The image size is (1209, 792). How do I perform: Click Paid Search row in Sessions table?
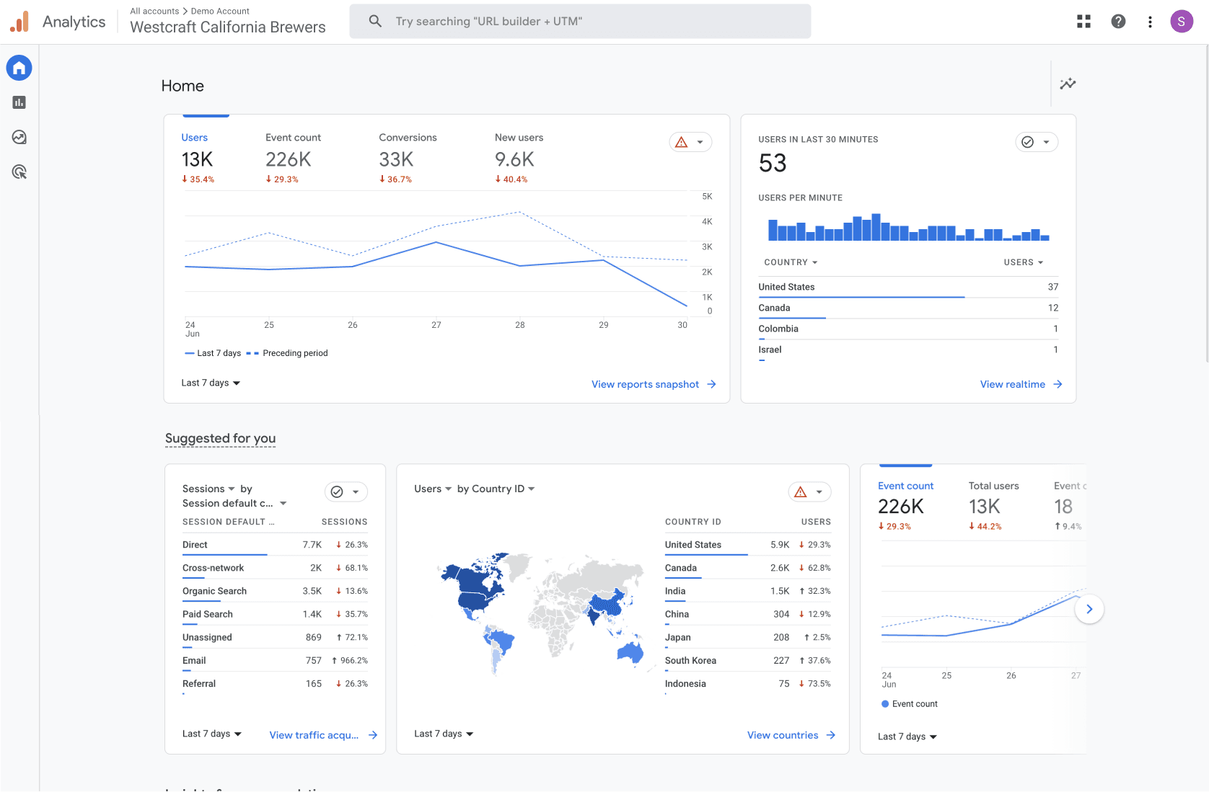[275, 614]
